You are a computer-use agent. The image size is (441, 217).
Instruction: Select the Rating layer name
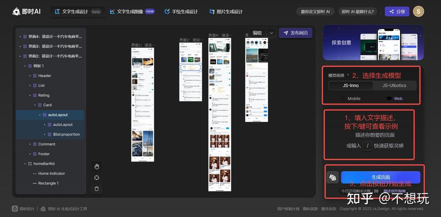coord(44,95)
